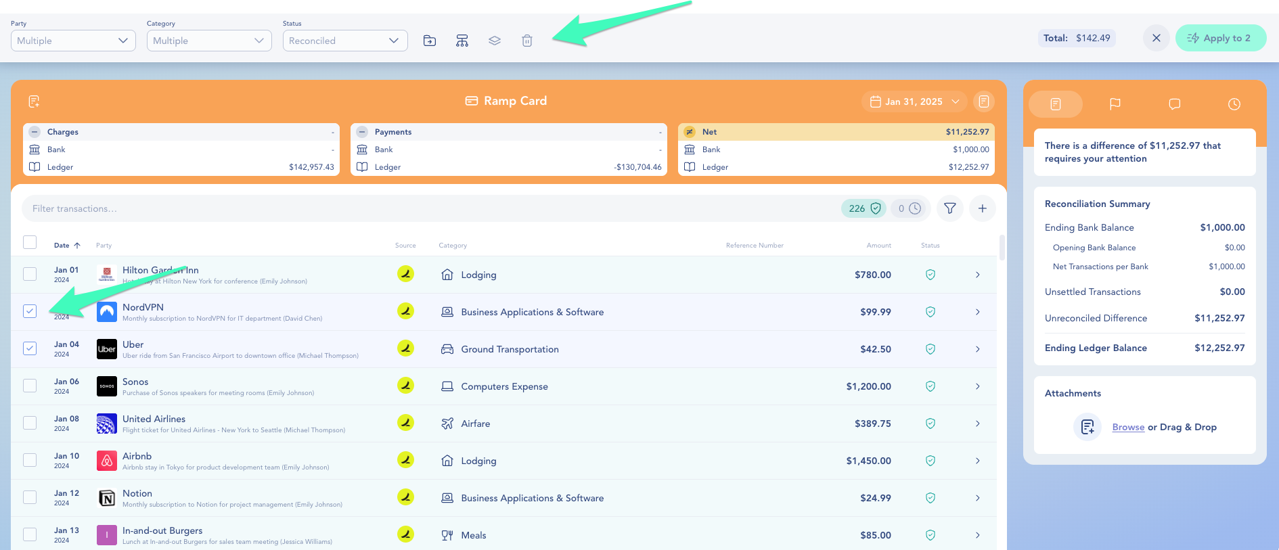Open the Category Multiple dropdown

209,41
